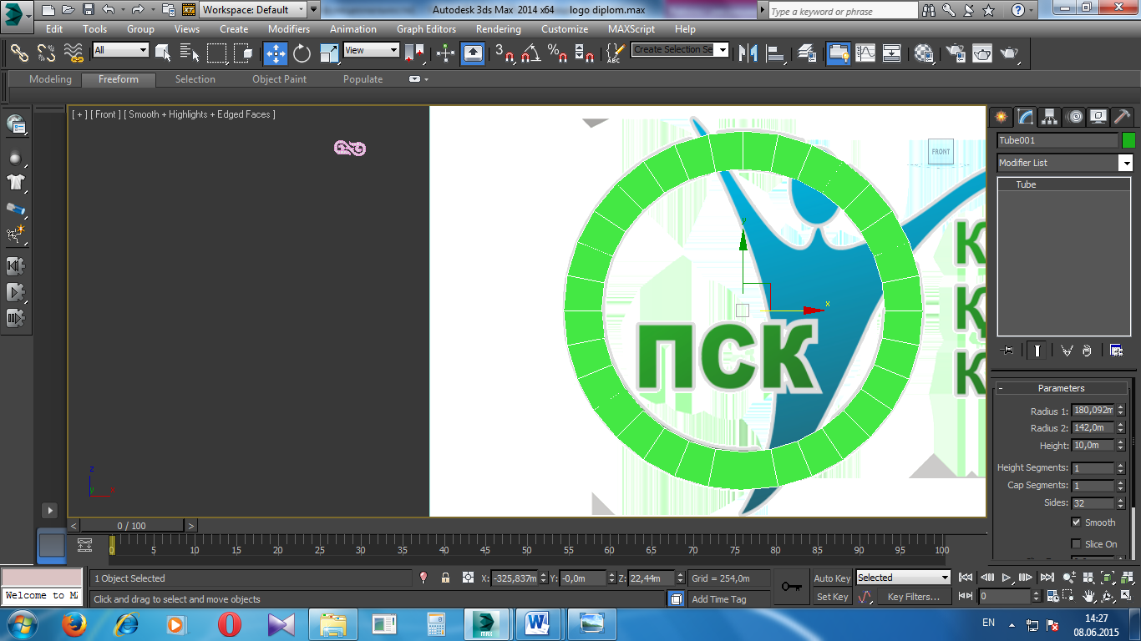Open the Utilities panel tab
This screenshot has height=641, width=1141.
point(1123,116)
